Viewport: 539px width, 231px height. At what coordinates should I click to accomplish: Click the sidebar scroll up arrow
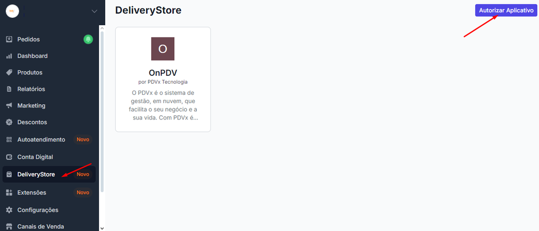pos(102,29)
